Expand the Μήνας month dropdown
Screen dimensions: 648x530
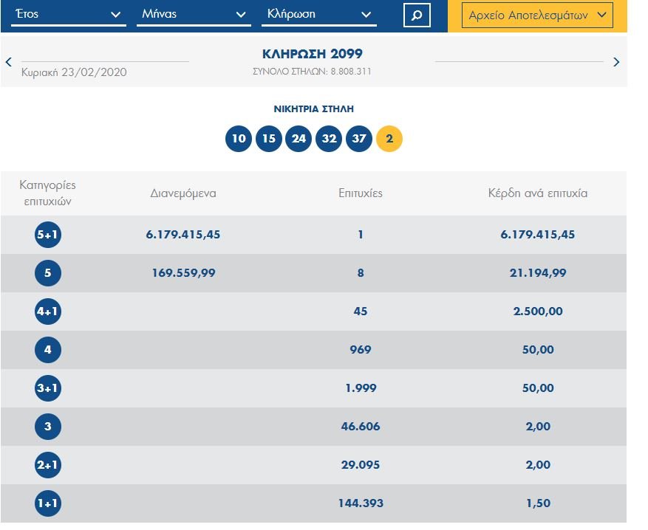(194, 15)
